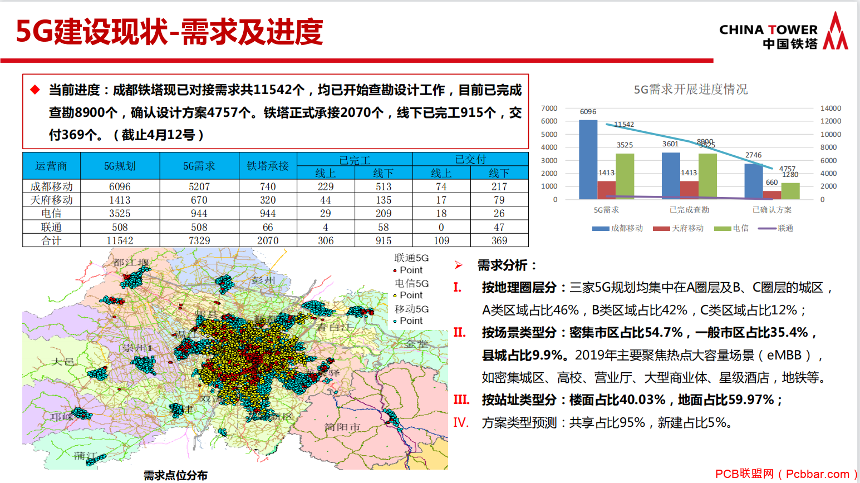The width and height of the screenshot is (860, 483).
Task: Click the 已完成查勘 axis label
Action: (x=689, y=210)
